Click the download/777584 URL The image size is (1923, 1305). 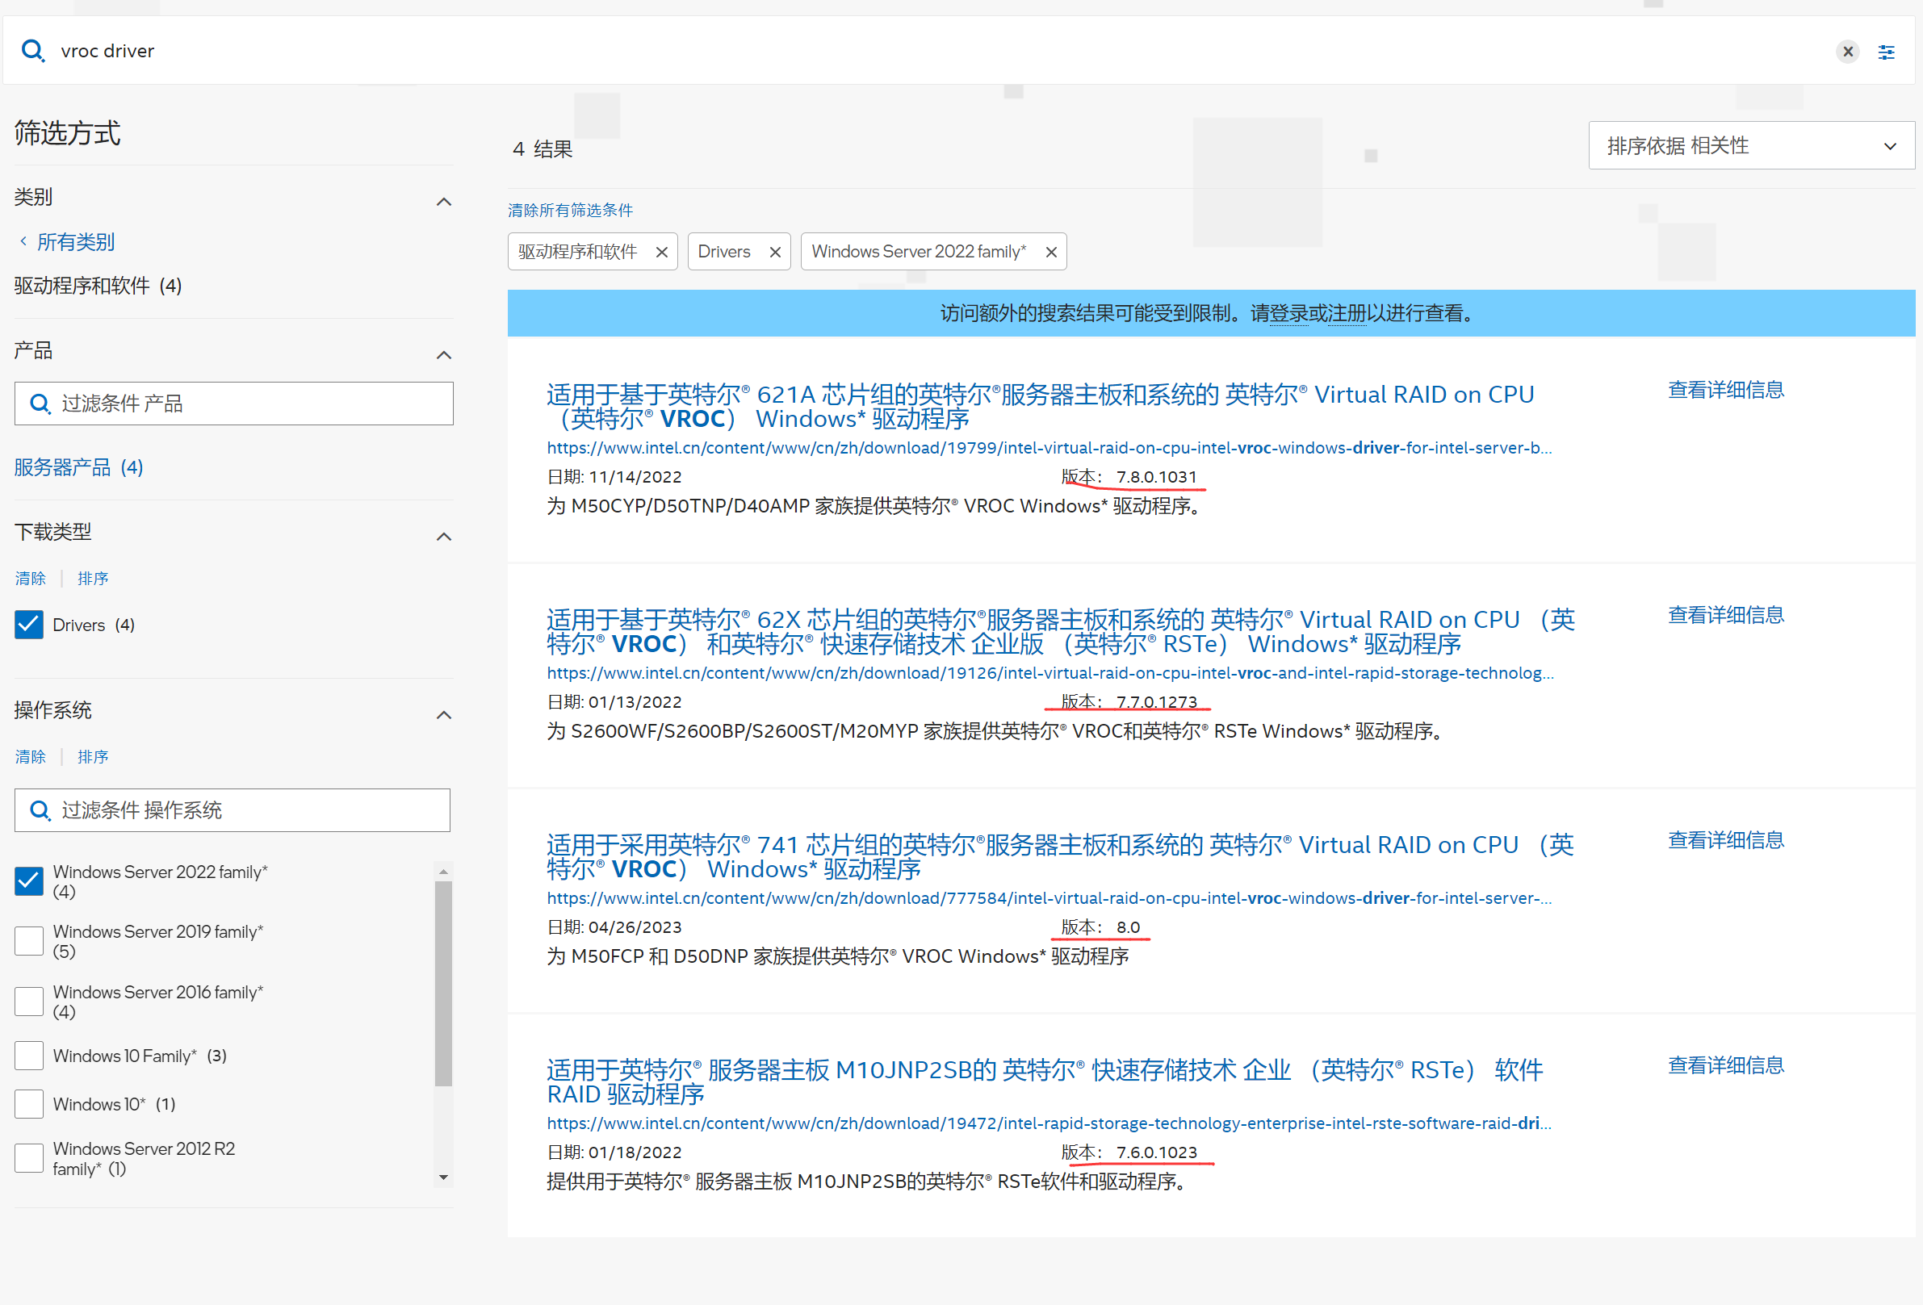pos(1049,897)
